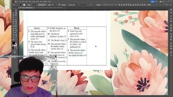Screen dimensions: 173x97
Task: Toggle paragraph Align Center
Action: (x=104, y=5)
